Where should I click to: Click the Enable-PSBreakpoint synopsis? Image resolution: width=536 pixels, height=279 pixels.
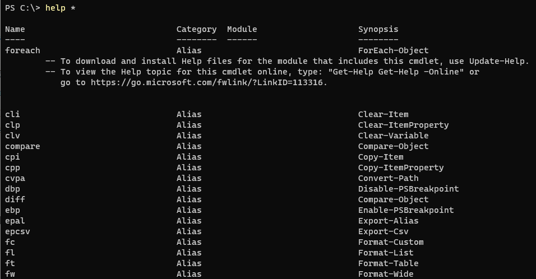coord(406,210)
